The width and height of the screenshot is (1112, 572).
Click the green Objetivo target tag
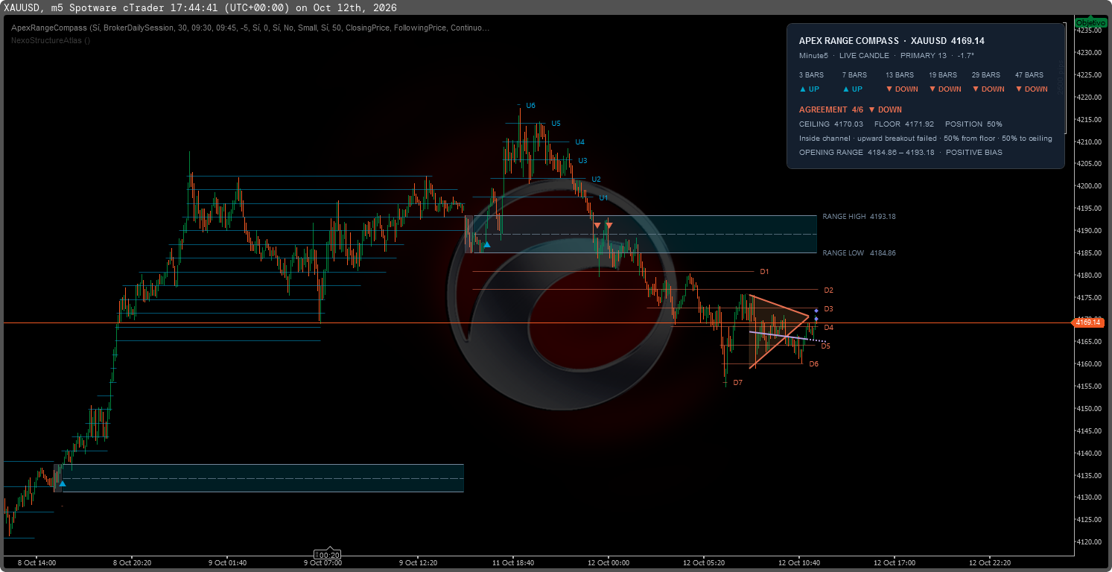(x=1091, y=23)
